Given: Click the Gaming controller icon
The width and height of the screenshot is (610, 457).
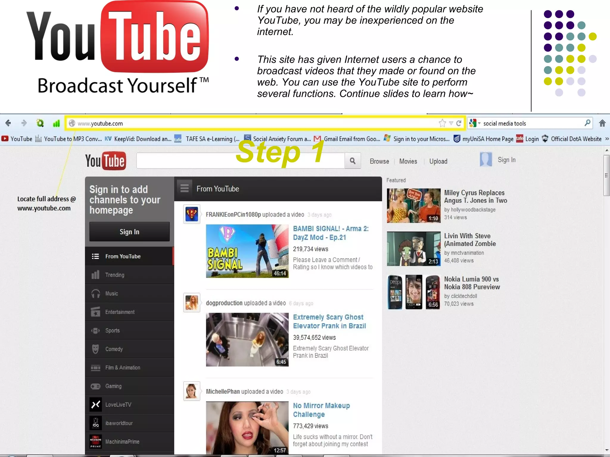Looking at the screenshot, I should (x=95, y=386).
